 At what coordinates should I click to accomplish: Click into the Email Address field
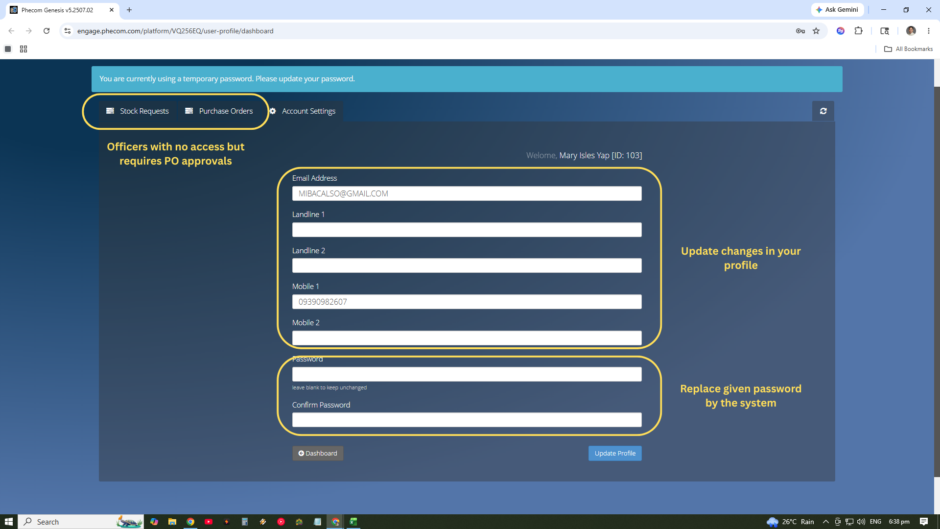click(467, 193)
